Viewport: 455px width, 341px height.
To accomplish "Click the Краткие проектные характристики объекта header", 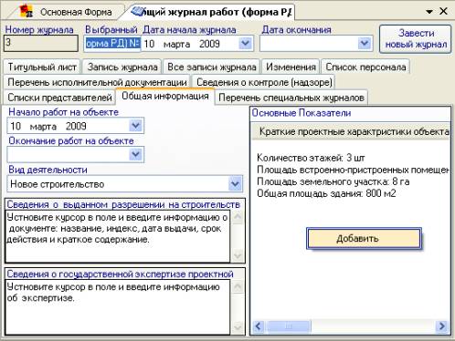I will [x=350, y=131].
